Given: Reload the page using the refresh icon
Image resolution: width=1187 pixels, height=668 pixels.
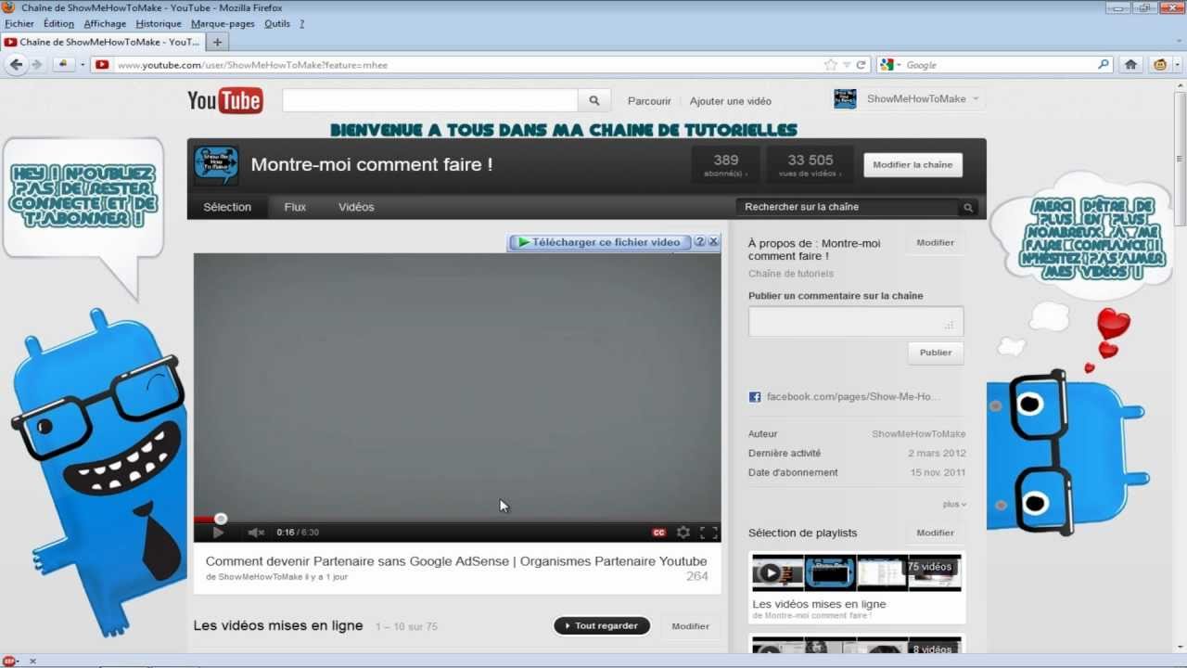Looking at the screenshot, I should click(861, 65).
